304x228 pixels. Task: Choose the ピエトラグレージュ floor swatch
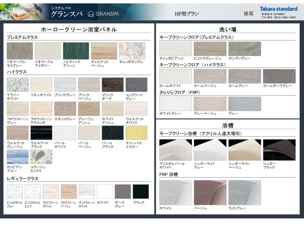coord(210,49)
